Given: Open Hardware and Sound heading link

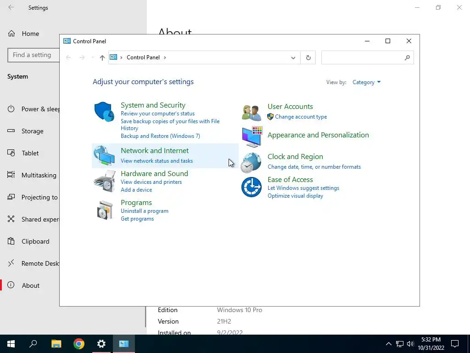Looking at the screenshot, I should pos(154,173).
